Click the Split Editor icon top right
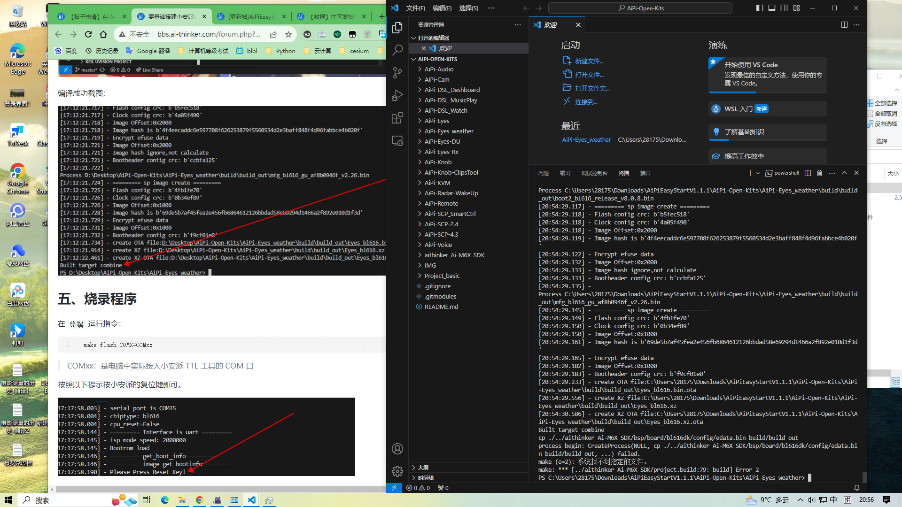 (x=844, y=24)
